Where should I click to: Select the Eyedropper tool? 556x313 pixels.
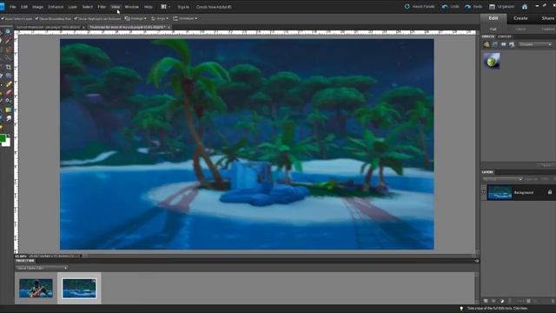tap(8, 41)
